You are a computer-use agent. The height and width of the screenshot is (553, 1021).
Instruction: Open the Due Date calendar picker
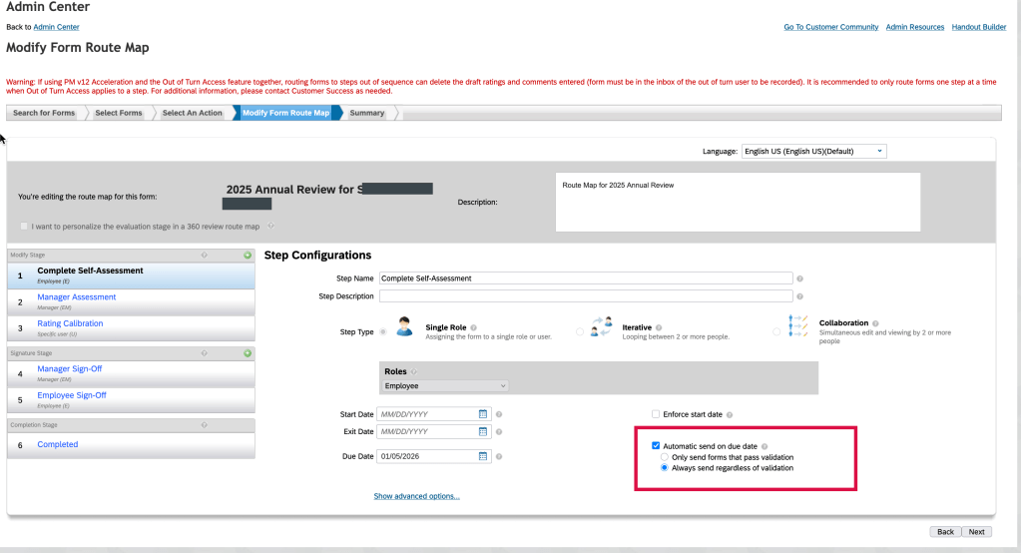pyautogui.click(x=483, y=456)
